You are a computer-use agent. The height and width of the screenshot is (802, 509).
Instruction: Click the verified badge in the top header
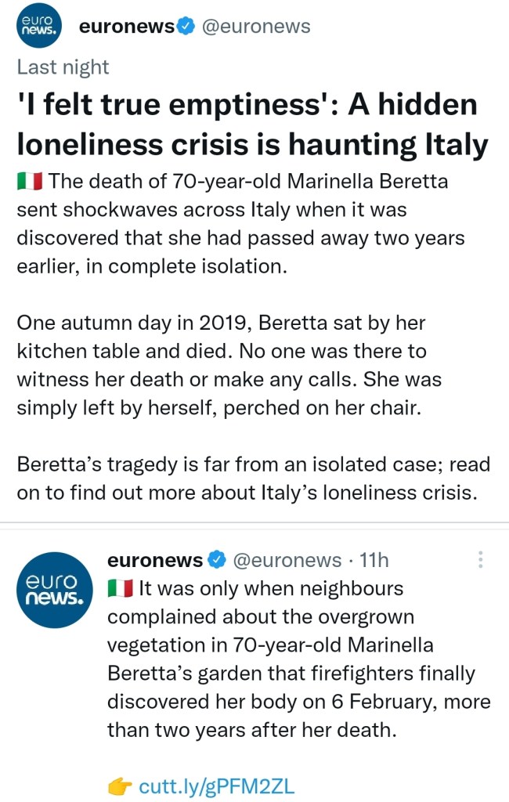point(186,27)
